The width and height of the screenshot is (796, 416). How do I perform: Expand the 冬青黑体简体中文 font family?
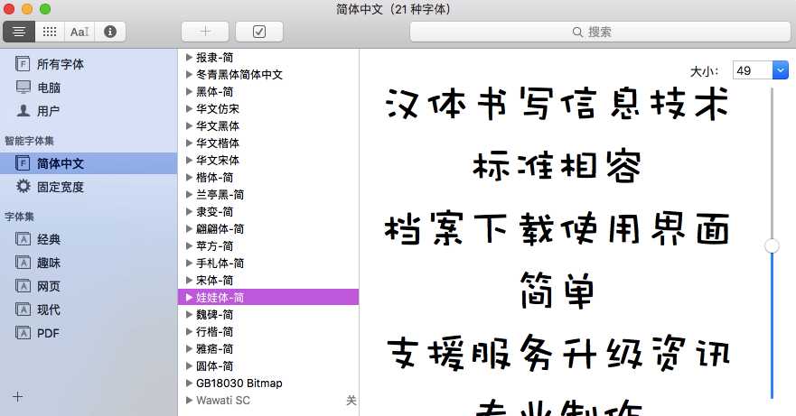point(189,75)
